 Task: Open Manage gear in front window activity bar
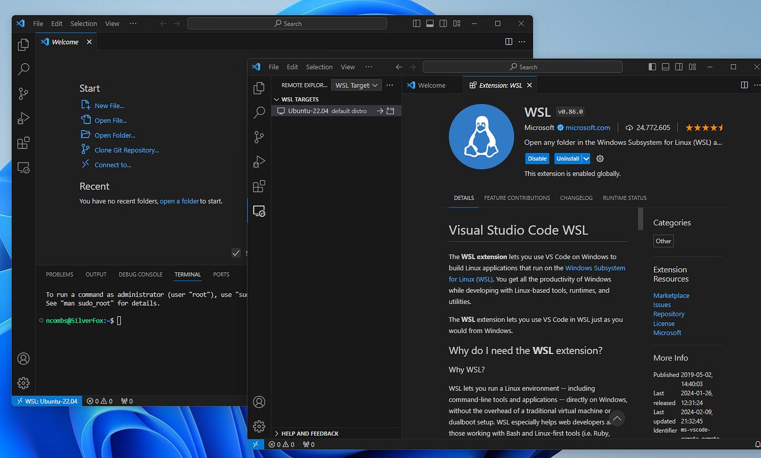click(259, 427)
